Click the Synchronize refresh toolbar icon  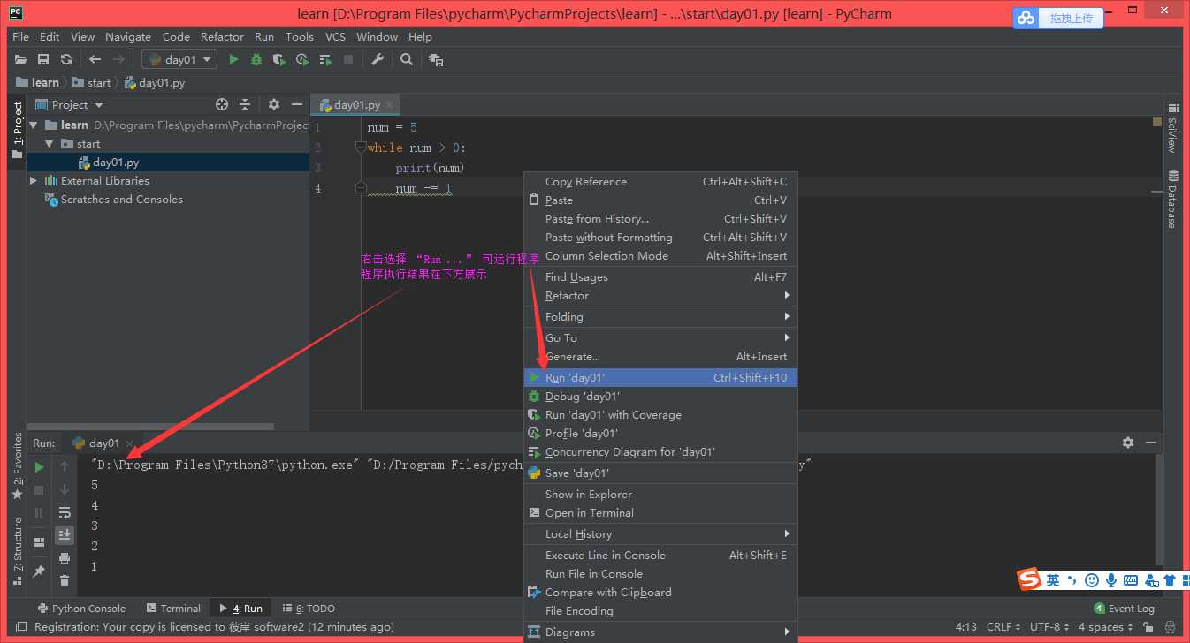(66, 59)
